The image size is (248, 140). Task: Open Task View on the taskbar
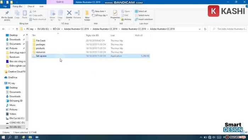click(x=16, y=137)
